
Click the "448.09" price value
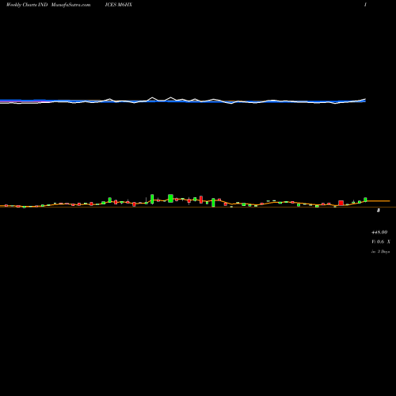(x=379, y=232)
